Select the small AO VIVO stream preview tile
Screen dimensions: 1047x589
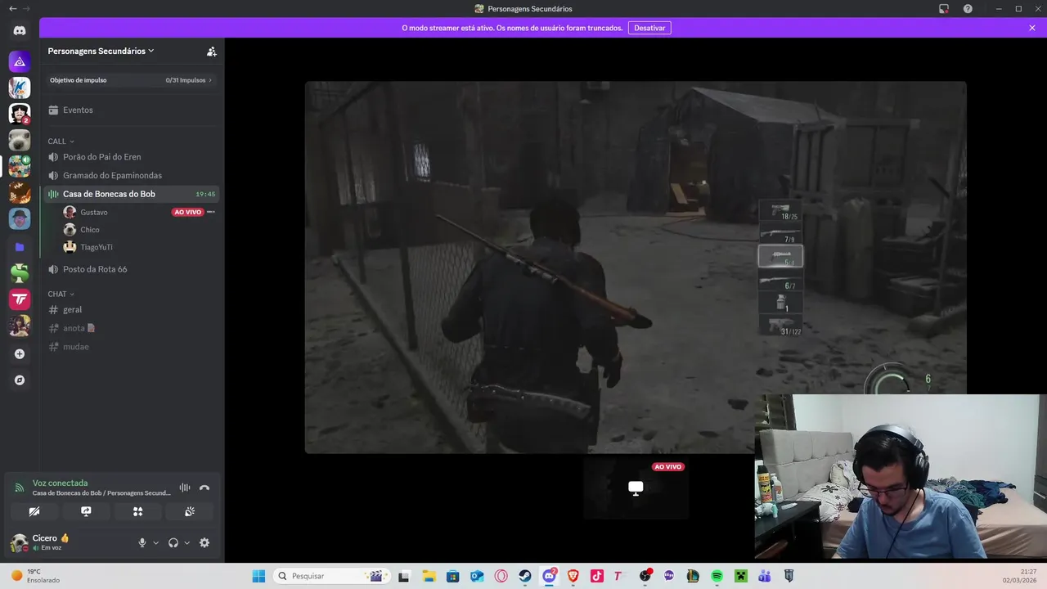pyautogui.click(x=636, y=488)
